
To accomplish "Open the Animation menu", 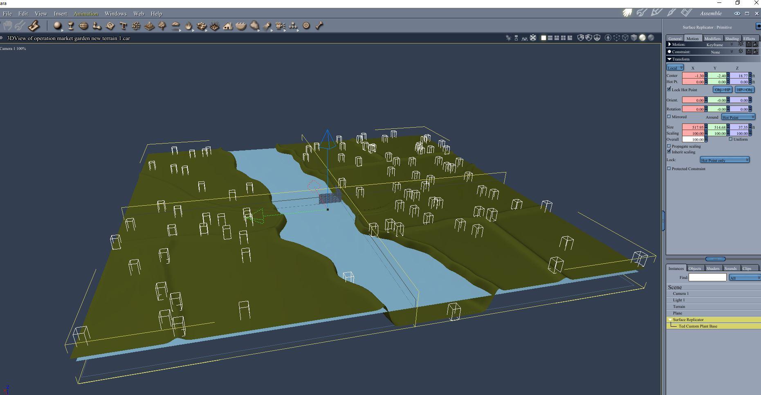I will tap(86, 13).
